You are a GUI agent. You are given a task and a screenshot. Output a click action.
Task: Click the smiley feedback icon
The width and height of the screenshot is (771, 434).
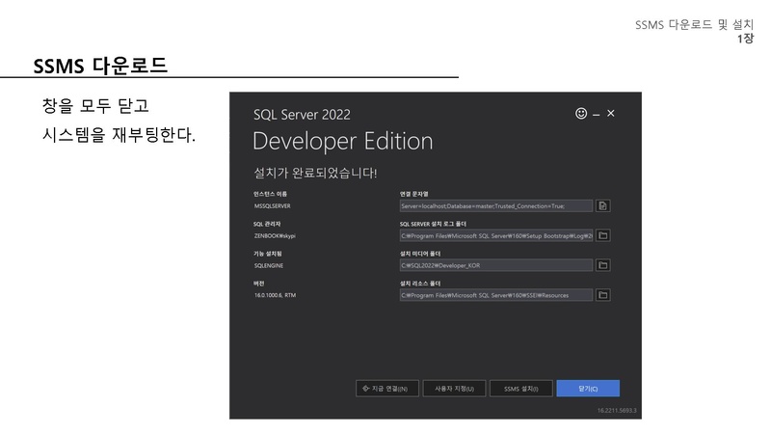coord(581,114)
